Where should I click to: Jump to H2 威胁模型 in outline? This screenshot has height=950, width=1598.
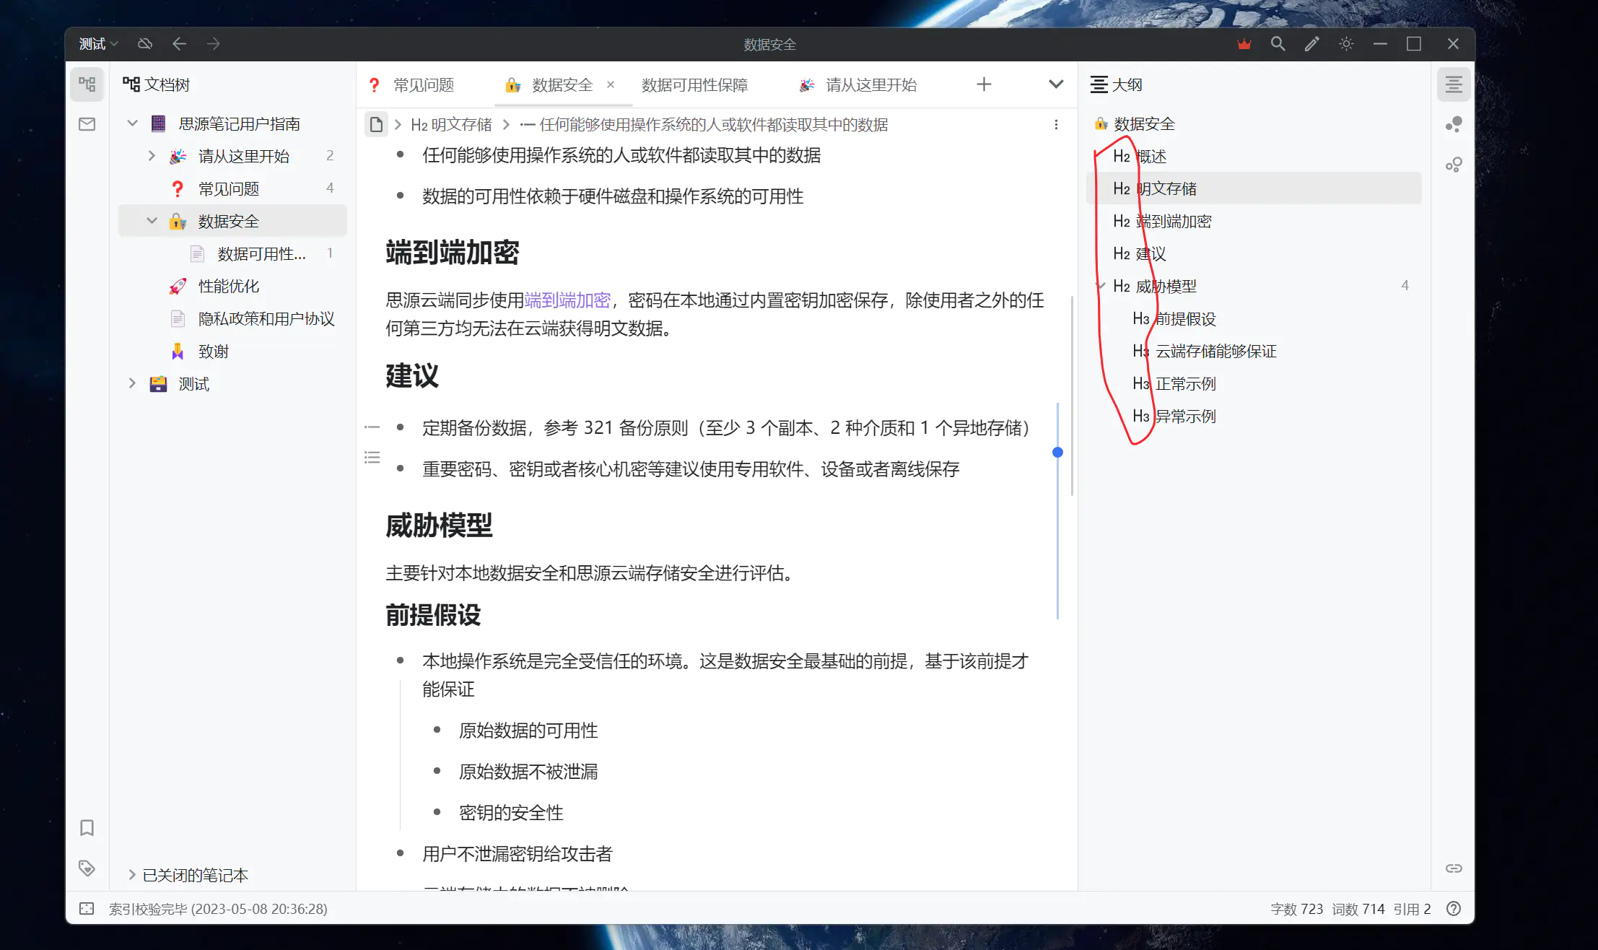click(1166, 287)
